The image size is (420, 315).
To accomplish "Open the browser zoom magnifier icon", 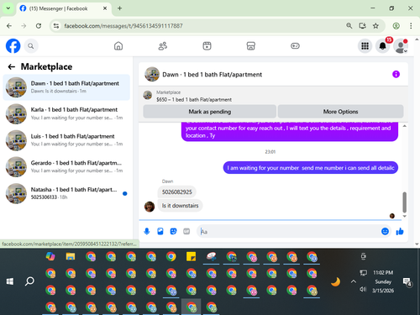I will click(349, 26).
